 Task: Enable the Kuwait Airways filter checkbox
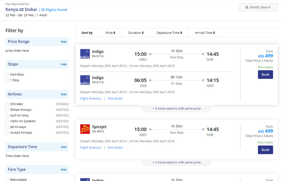click(7, 133)
